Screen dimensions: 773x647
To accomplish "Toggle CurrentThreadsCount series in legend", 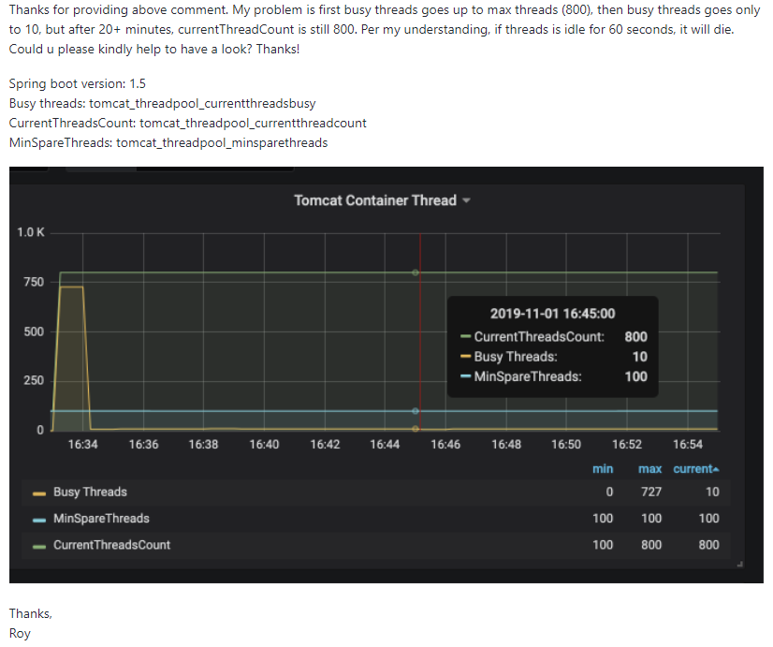I will coord(111,546).
